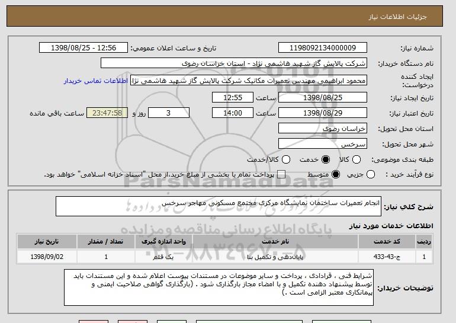
Task: Click the buyer organization name field
Action: tap(234, 63)
